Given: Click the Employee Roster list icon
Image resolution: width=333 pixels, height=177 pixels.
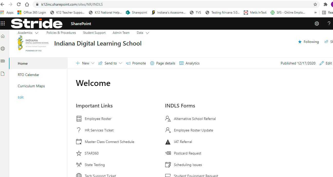Looking at the screenshot, I should (x=79, y=119).
